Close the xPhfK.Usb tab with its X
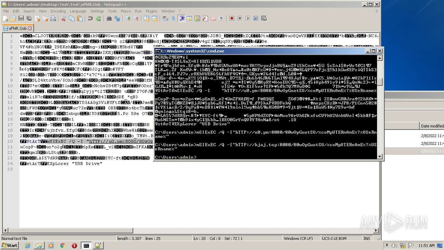Image resolution: width=444 pixels, height=250 pixels. click(x=30, y=28)
